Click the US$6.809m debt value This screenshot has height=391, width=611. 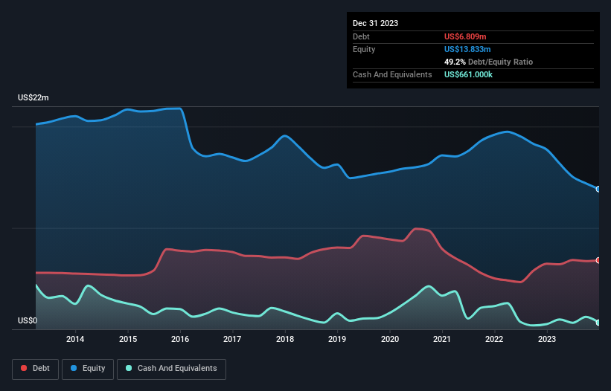tap(465, 36)
